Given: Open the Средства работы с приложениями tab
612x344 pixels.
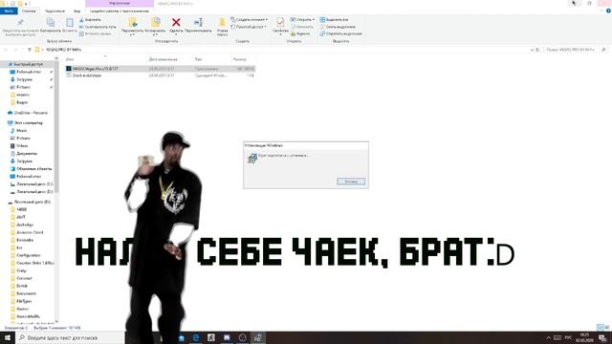Looking at the screenshot, I should (120, 11).
